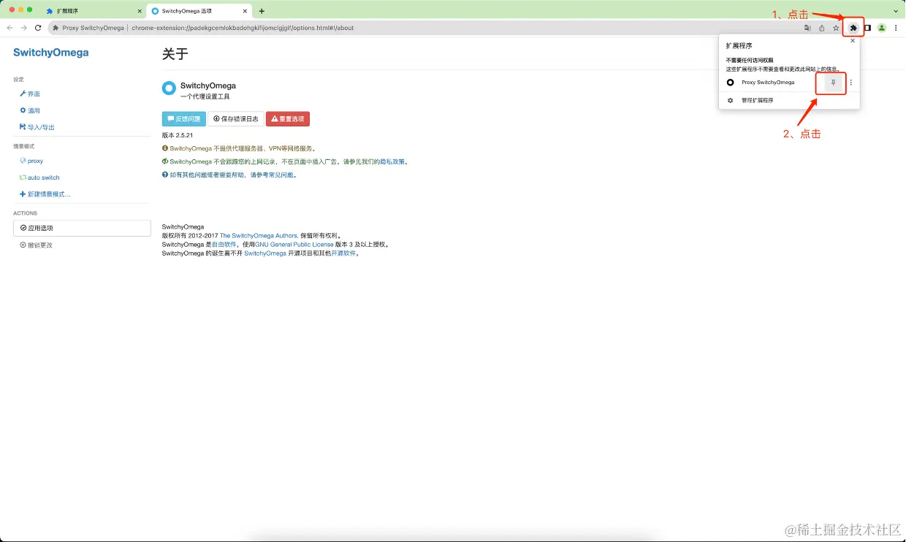
Task: Click the red 重置选项 button
Action: pos(288,118)
